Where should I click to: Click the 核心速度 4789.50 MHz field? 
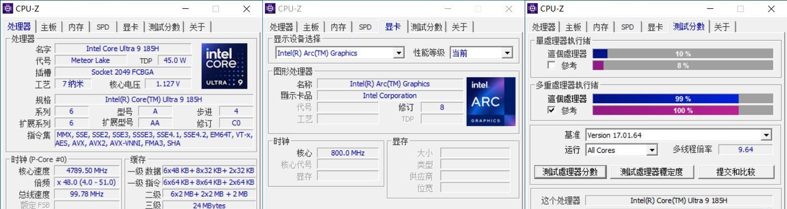[x=87, y=170]
